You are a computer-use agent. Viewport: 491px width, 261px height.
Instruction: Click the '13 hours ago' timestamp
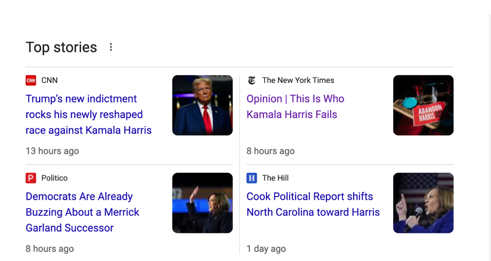pos(52,151)
